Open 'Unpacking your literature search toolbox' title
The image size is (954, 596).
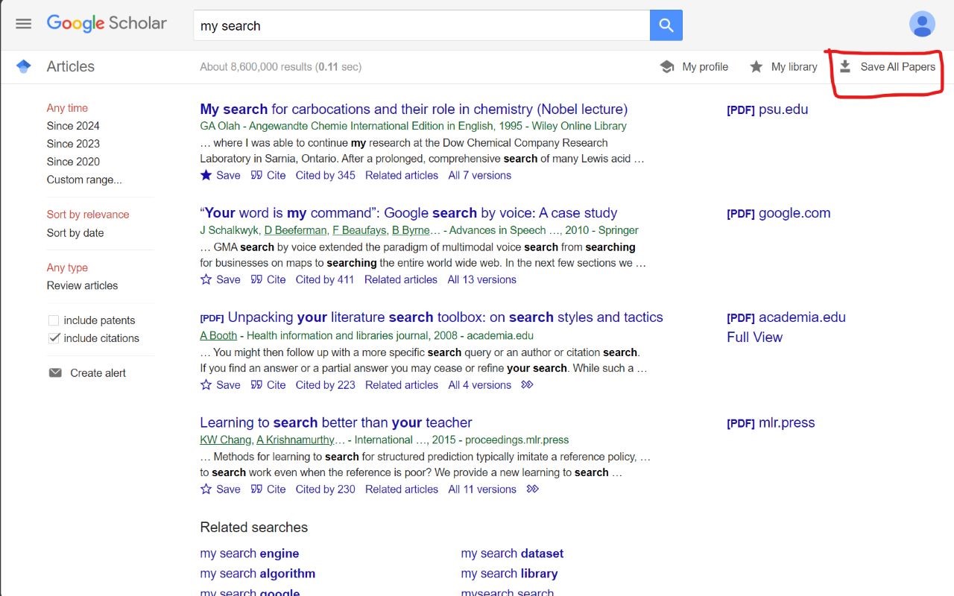[x=445, y=317]
